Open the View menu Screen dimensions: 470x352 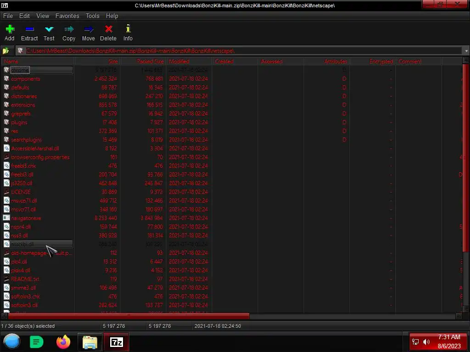click(x=43, y=16)
